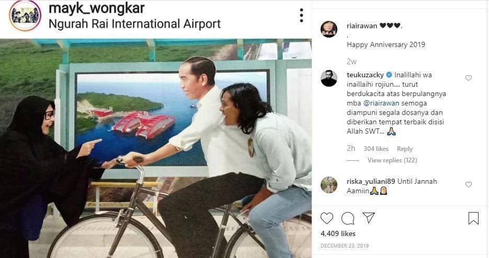
Task: Like the post with the heart icon
Action: click(327, 218)
